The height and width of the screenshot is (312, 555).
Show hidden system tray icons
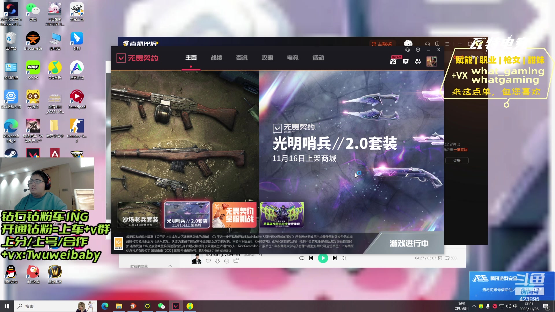474,306
